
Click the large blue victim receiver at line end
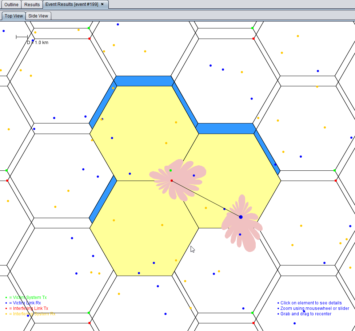pyautogui.click(x=241, y=217)
